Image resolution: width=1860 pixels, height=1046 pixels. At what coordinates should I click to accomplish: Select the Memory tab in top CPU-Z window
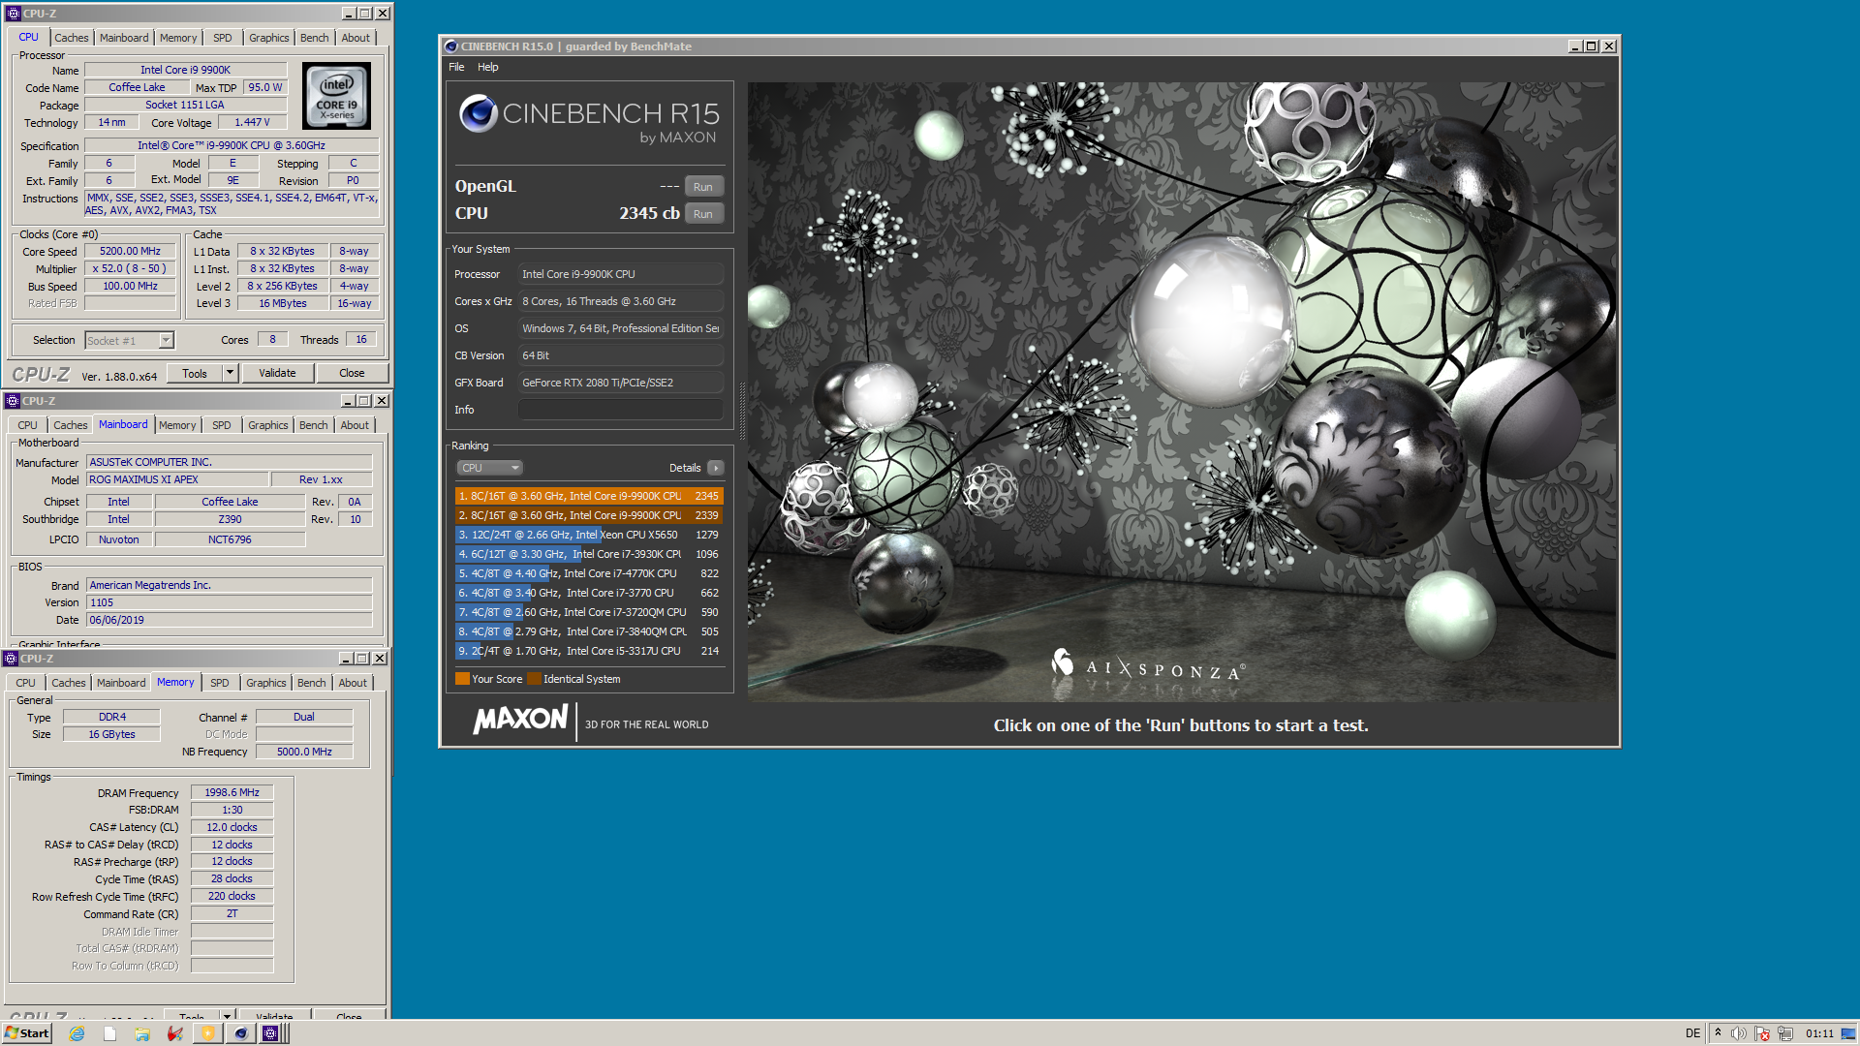coord(178,38)
